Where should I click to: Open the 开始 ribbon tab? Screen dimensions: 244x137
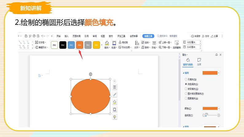pyautogui.click(x=58, y=36)
